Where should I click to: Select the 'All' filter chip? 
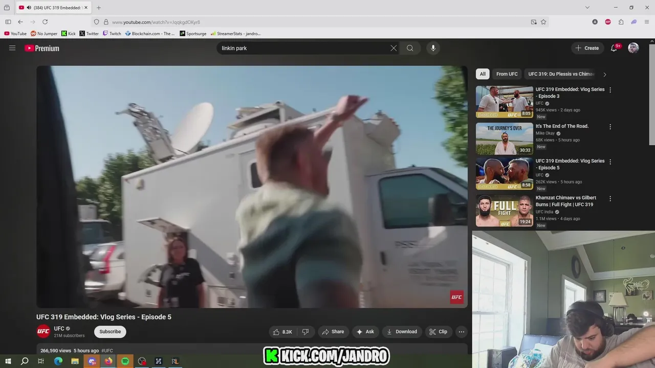coord(483,74)
